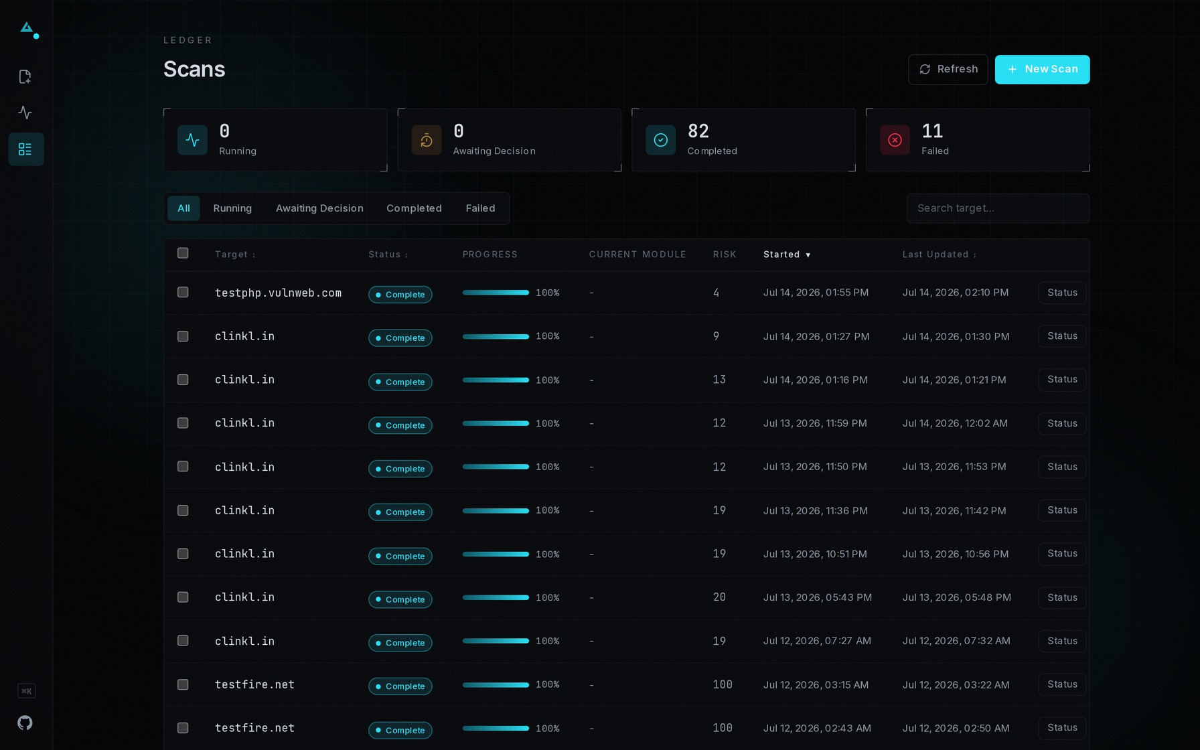Click the Failed red cross icon
Viewport: 1200px width, 750px height.
[x=895, y=140]
